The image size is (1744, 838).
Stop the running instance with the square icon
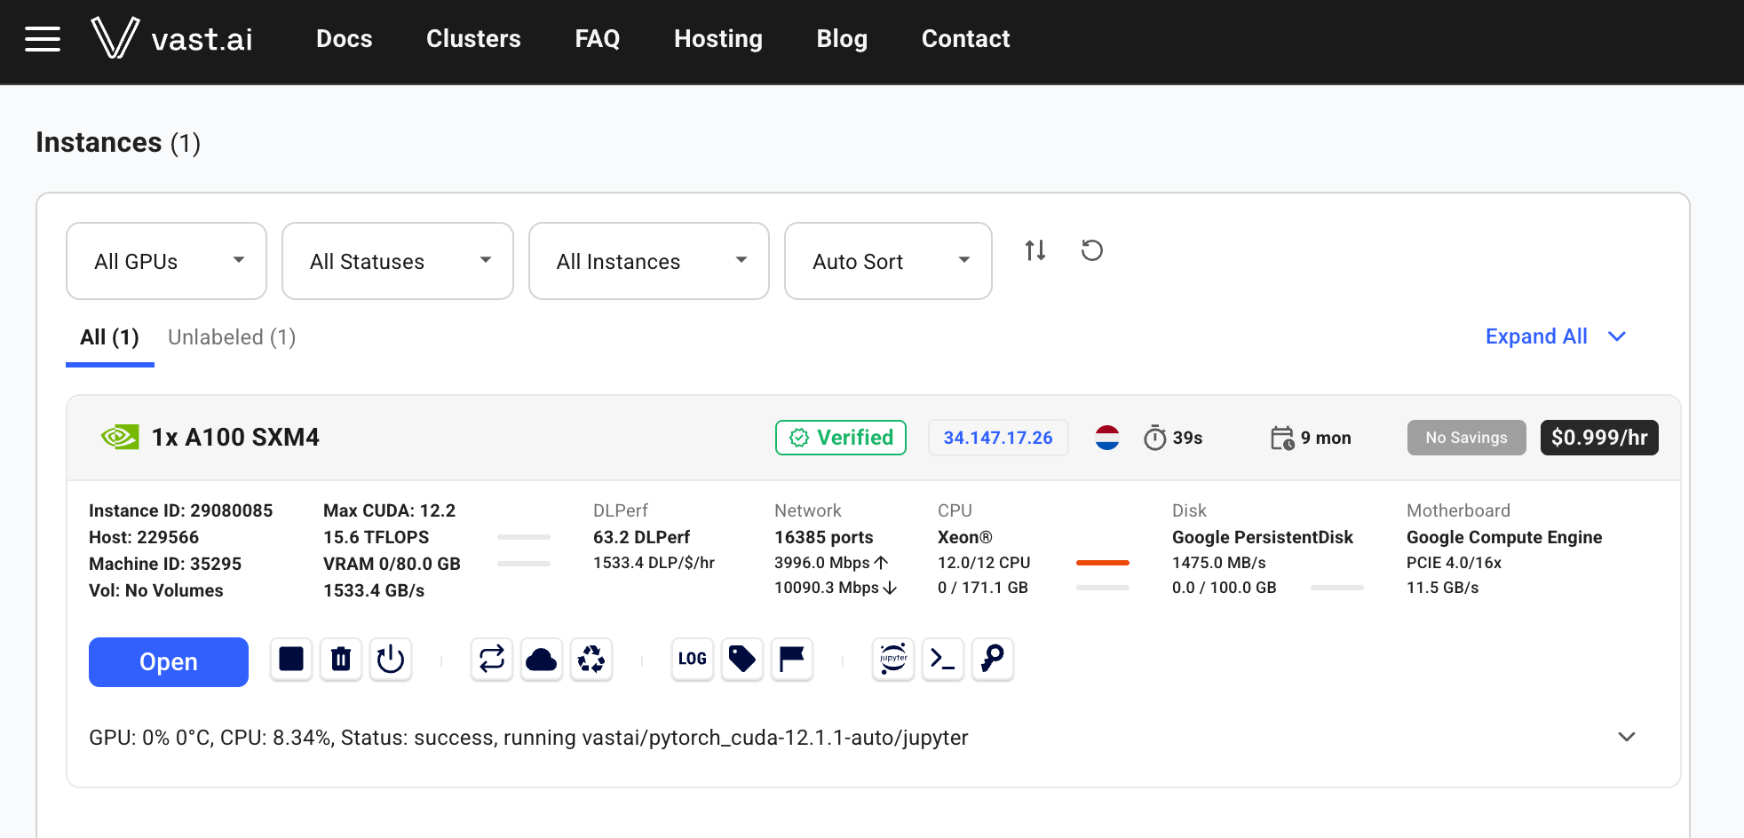point(291,660)
